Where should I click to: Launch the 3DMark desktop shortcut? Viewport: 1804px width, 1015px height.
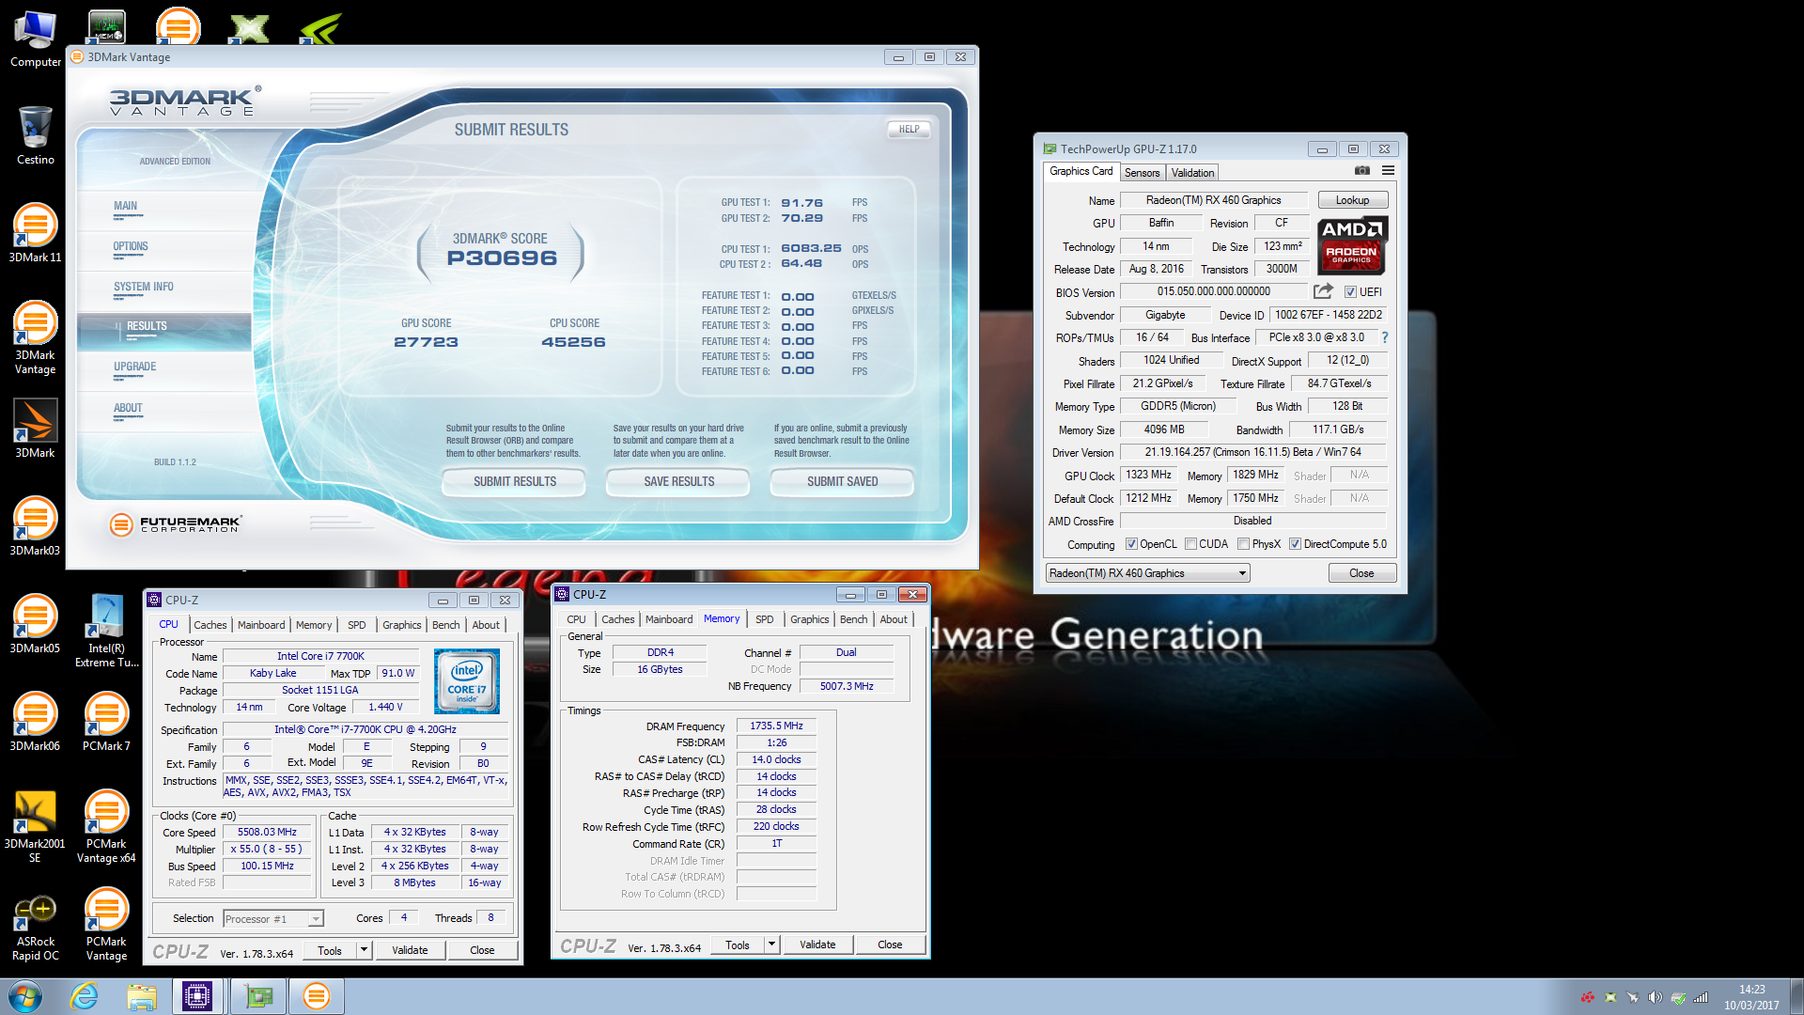(35, 428)
